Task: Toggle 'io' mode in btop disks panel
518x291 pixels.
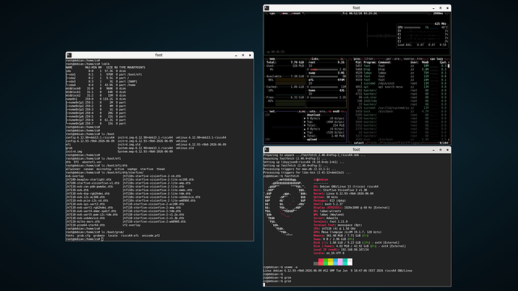Action: coord(341,59)
